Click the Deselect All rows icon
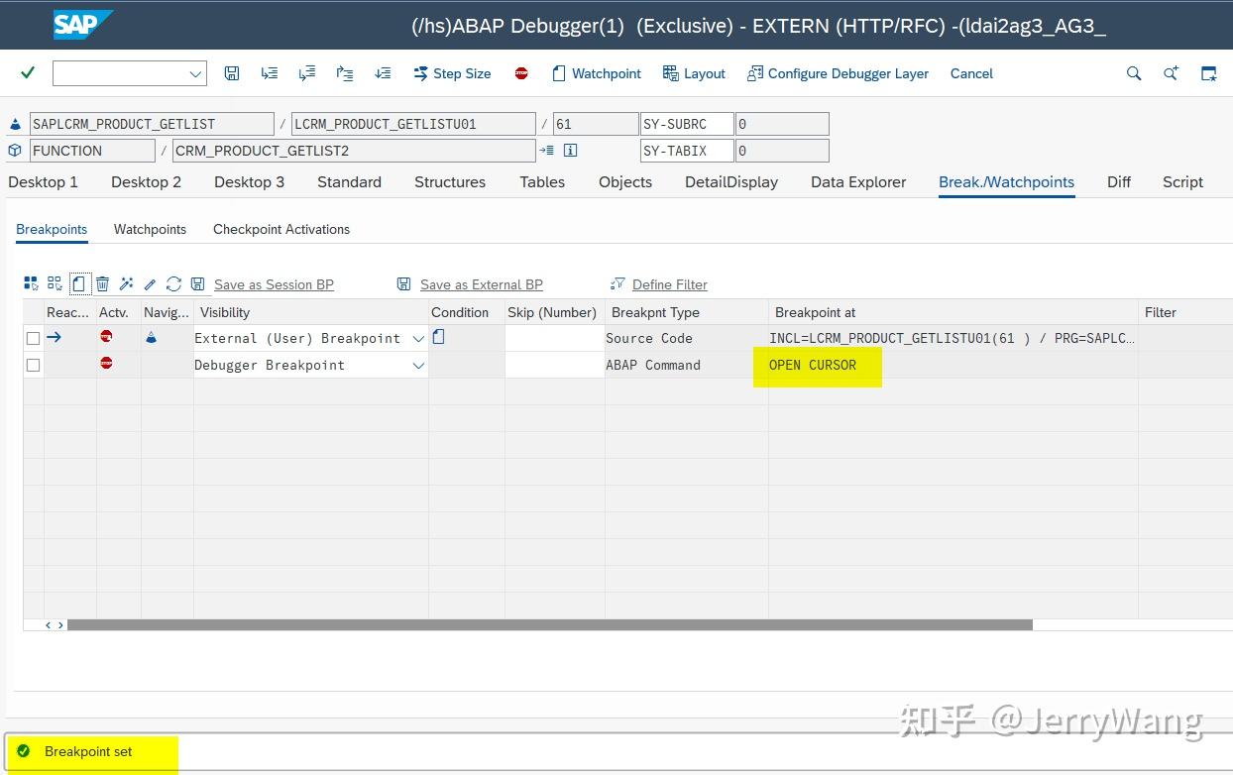The image size is (1233, 775). [55, 283]
